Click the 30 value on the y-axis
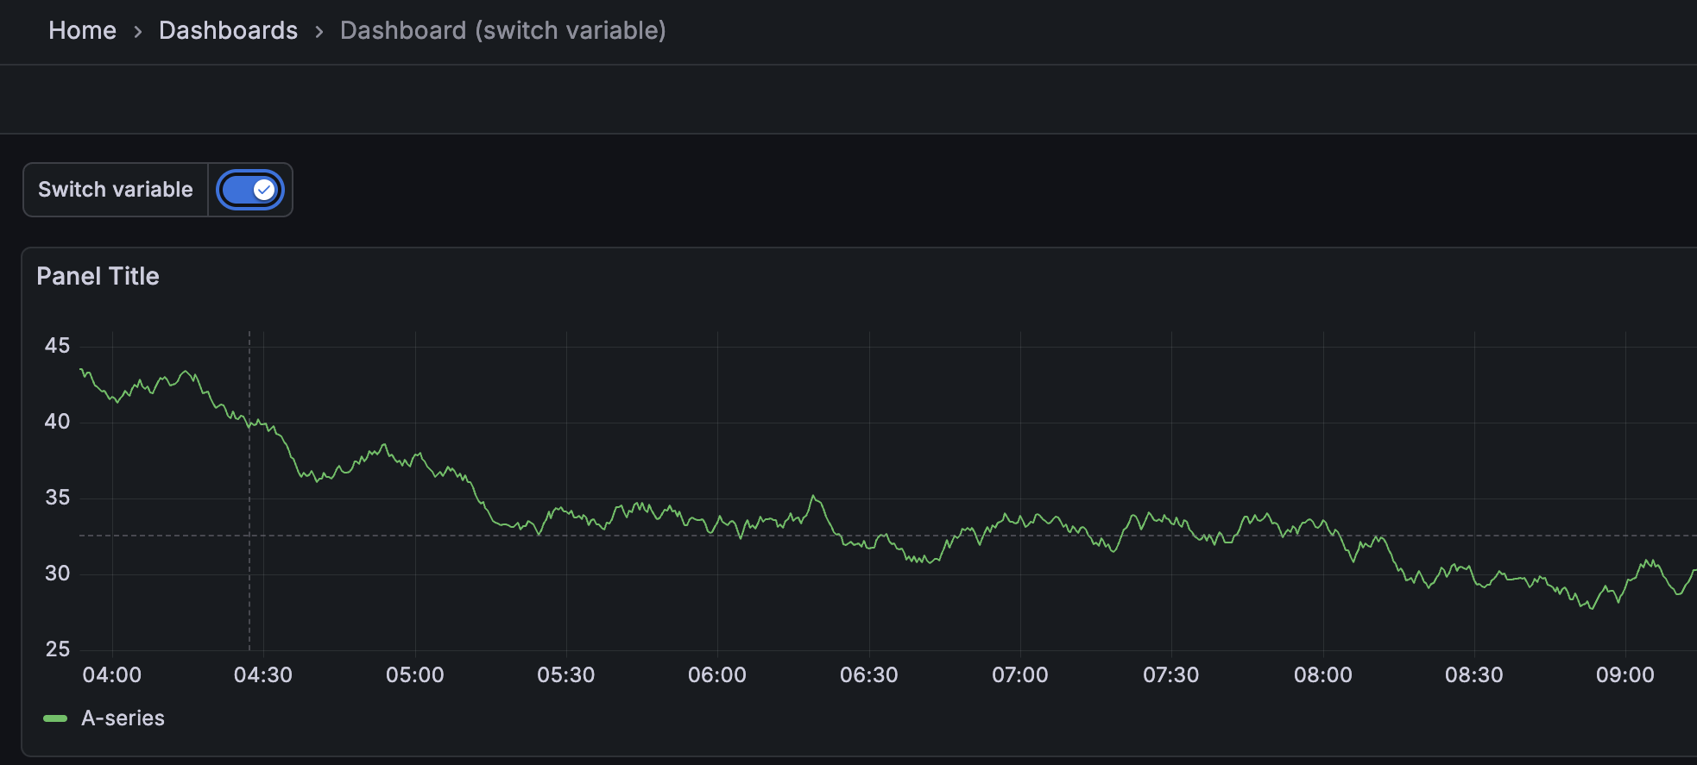1697x765 pixels. [x=57, y=574]
